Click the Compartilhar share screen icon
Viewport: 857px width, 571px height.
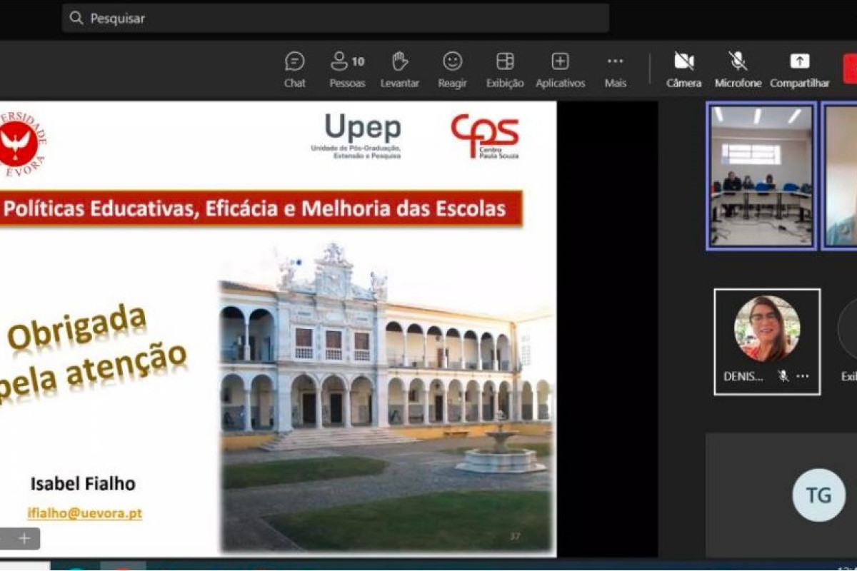click(x=799, y=69)
